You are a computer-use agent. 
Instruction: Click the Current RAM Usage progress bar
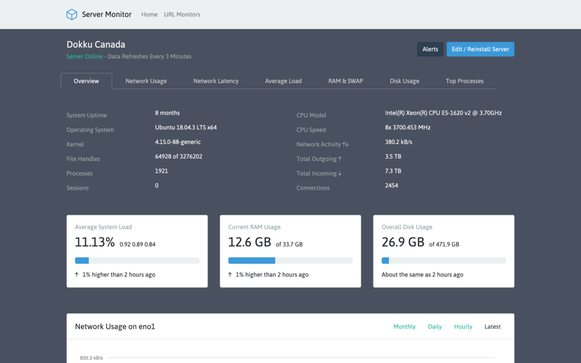[x=290, y=261]
